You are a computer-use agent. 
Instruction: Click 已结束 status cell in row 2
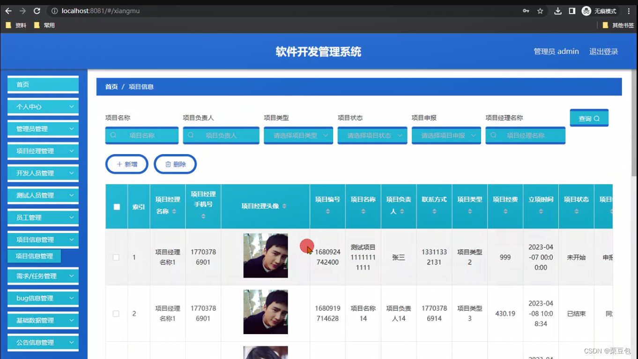(577, 314)
